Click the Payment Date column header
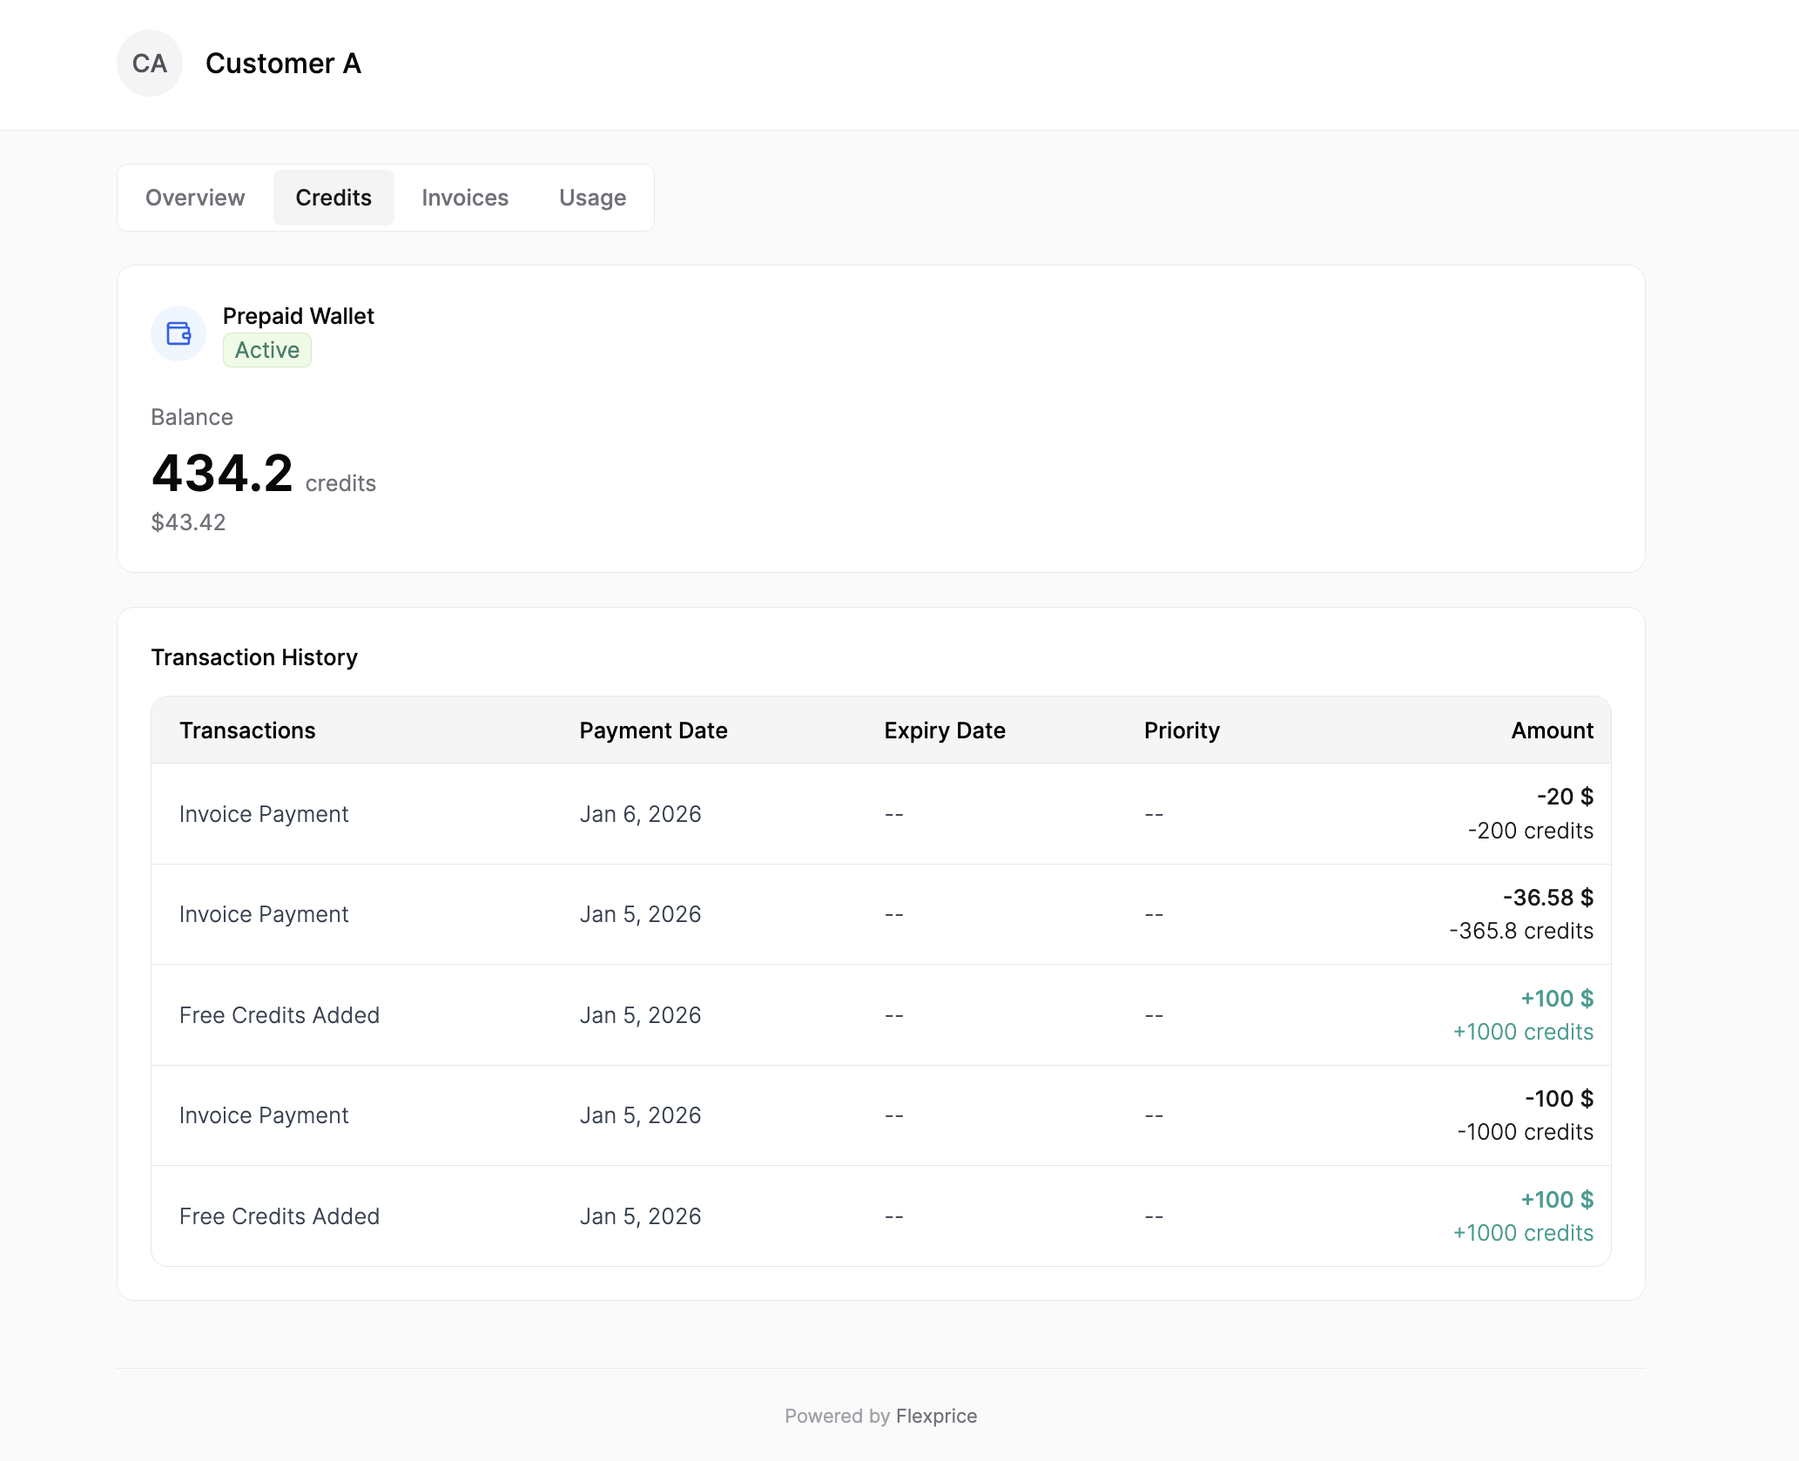This screenshot has width=1799, height=1461. 653,730
